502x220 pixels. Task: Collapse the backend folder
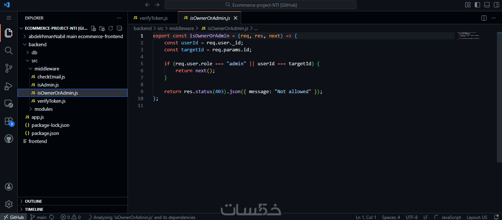coord(72,44)
